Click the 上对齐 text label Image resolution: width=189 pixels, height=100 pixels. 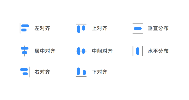[x=100, y=28]
